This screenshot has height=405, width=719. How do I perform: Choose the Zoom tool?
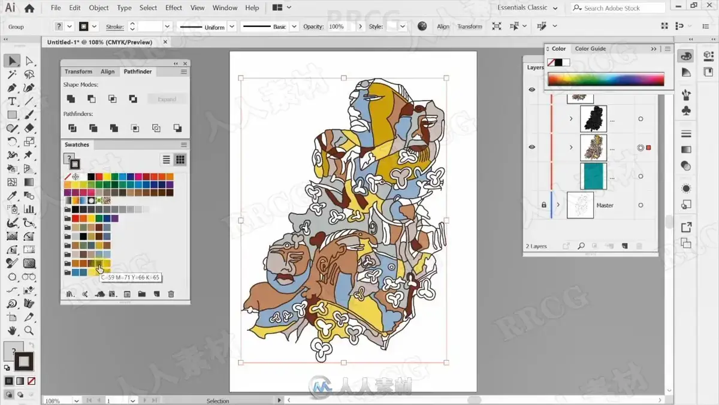(29, 330)
